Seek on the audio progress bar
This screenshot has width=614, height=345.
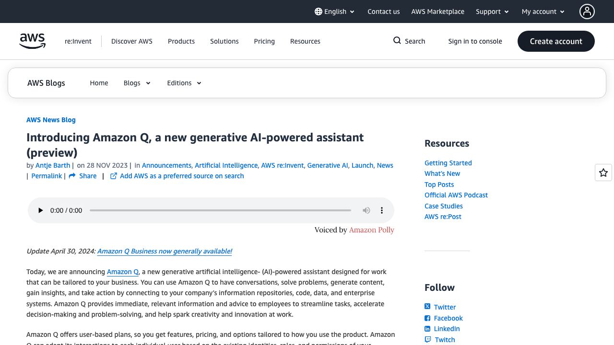[220, 210]
